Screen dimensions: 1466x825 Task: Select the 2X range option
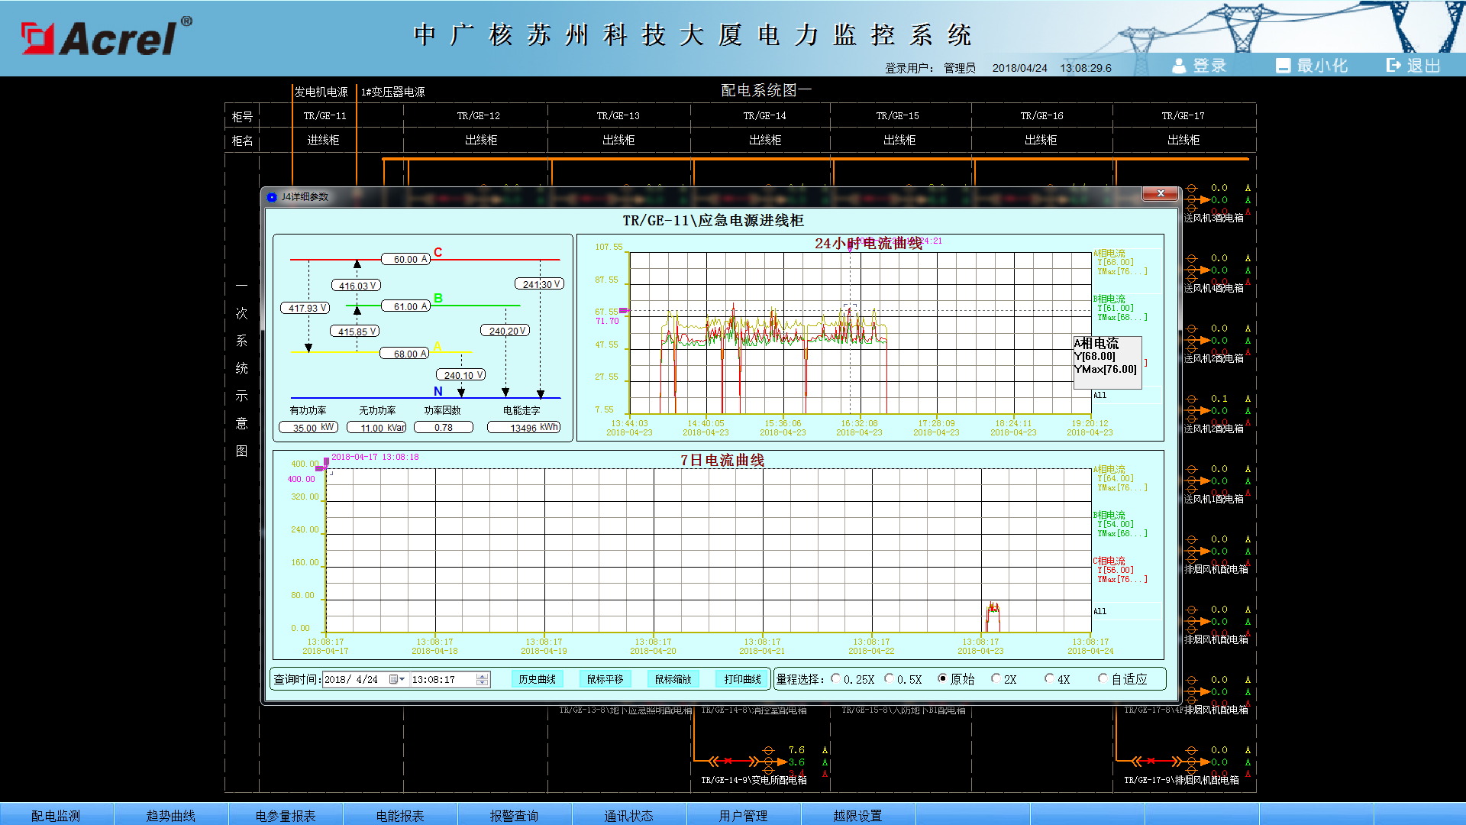coord(1004,679)
